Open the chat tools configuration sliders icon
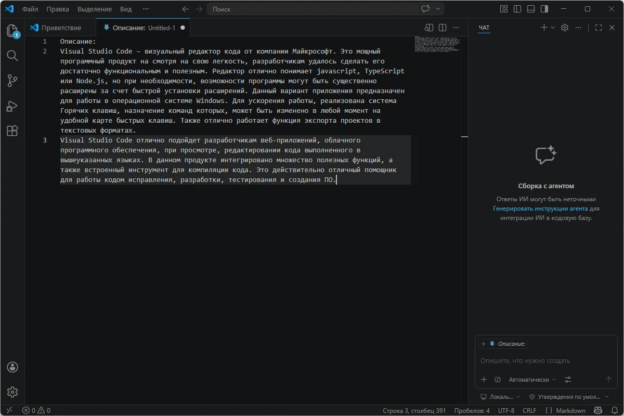Image resolution: width=624 pixels, height=416 pixels. coord(568,380)
